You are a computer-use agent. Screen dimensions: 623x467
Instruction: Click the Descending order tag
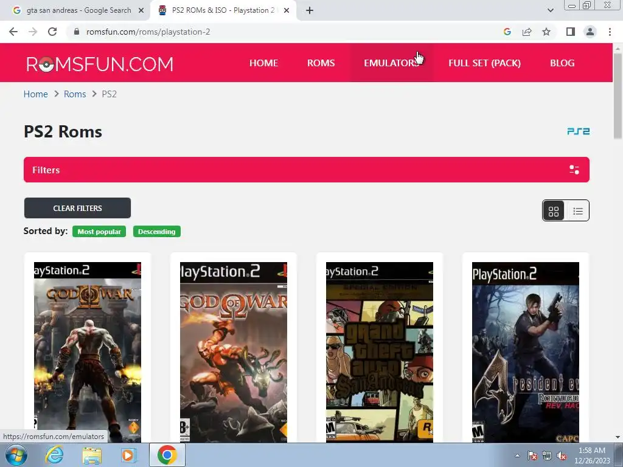click(x=156, y=232)
